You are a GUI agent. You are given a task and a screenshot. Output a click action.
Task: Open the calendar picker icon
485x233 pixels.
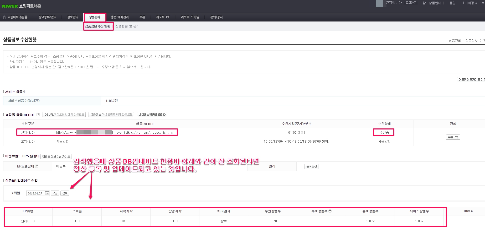pos(47,193)
